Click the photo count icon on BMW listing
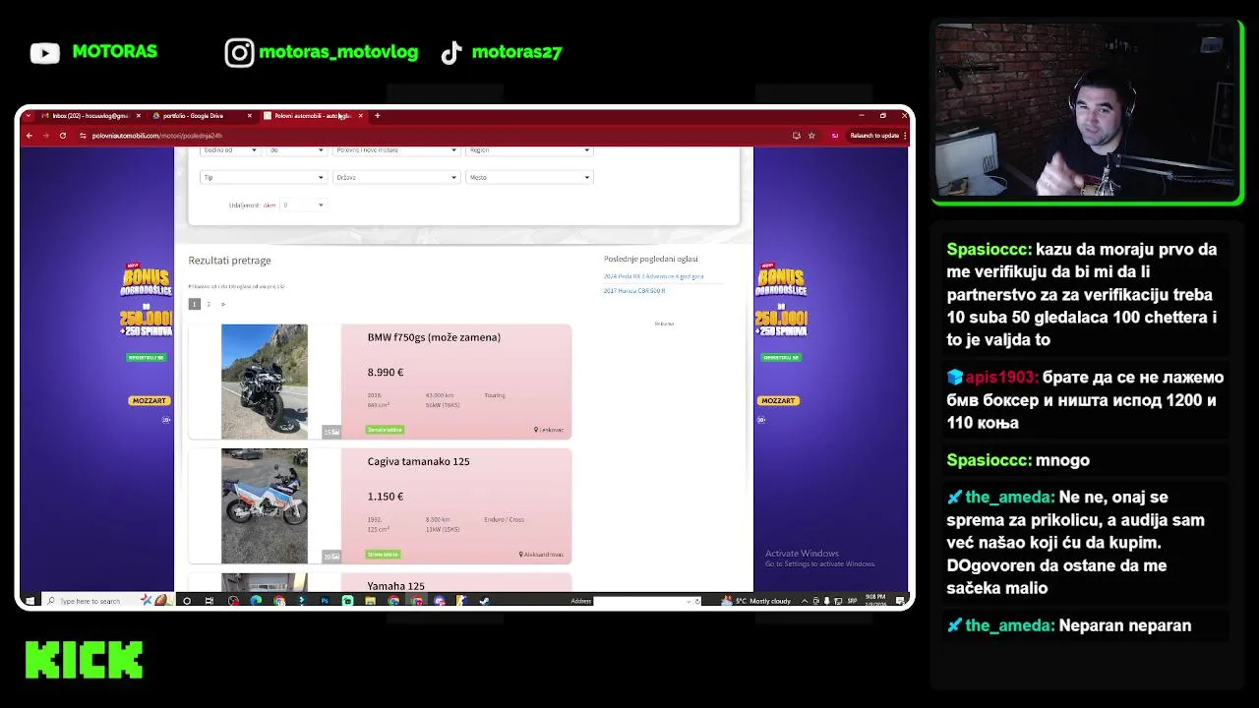Viewport: 1259px width, 708px height. pyautogui.click(x=331, y=432)
